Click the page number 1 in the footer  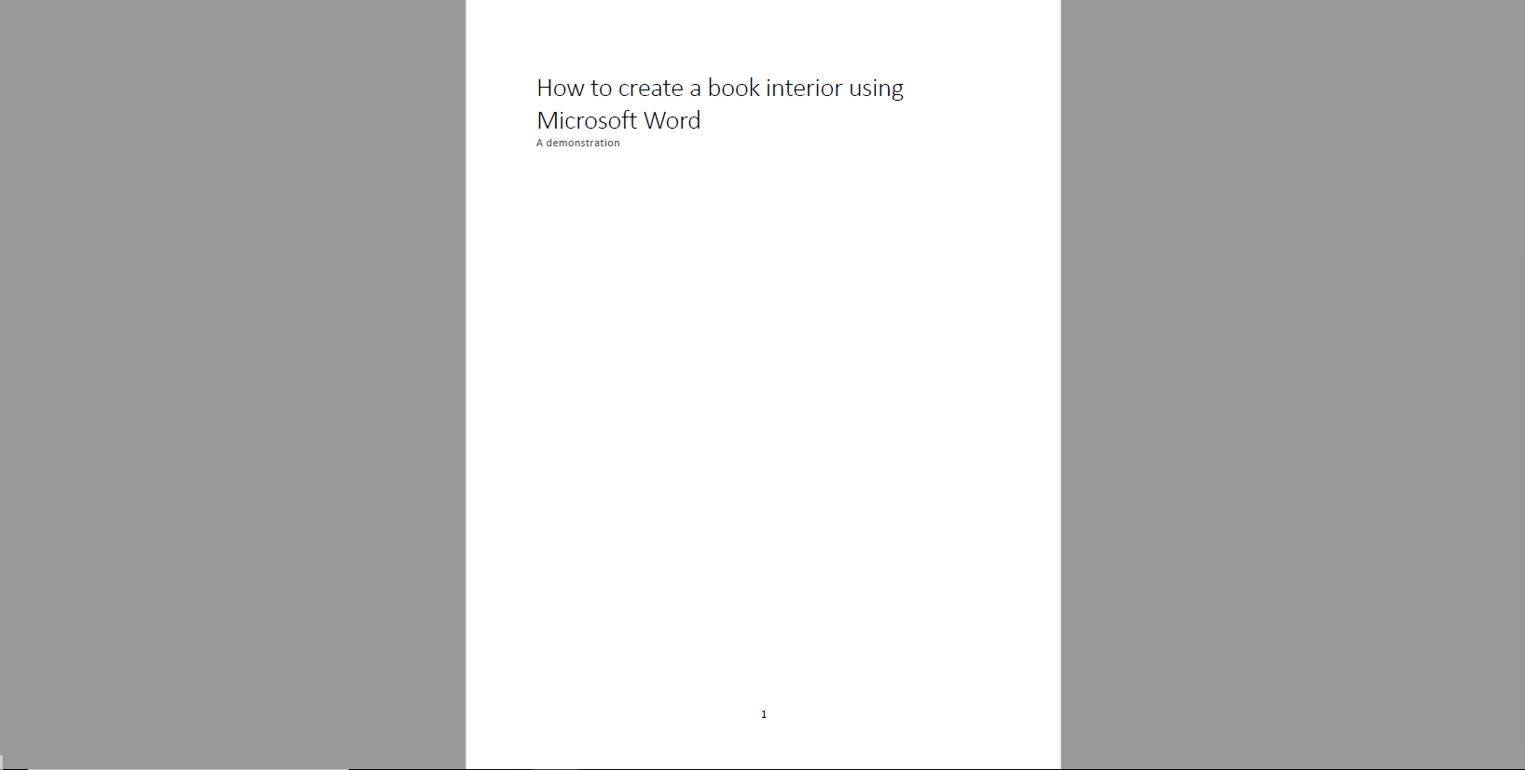point(764,714)
